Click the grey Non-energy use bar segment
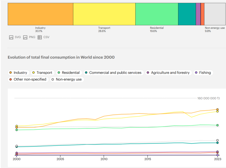 [x=215, y=14]
